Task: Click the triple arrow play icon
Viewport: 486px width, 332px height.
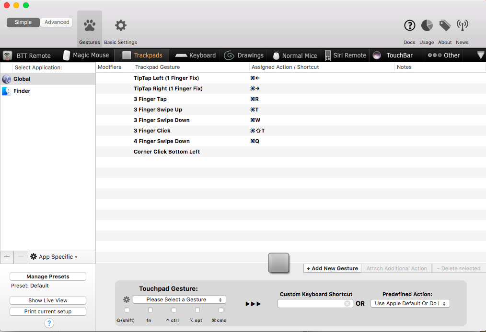Action: pos(253,304)
